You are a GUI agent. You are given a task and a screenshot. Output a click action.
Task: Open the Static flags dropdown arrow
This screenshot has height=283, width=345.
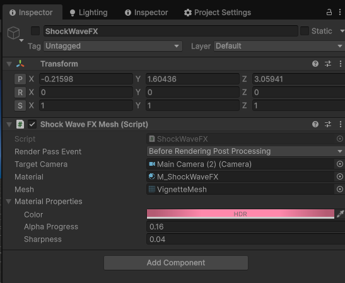click(x=342, y=31)
